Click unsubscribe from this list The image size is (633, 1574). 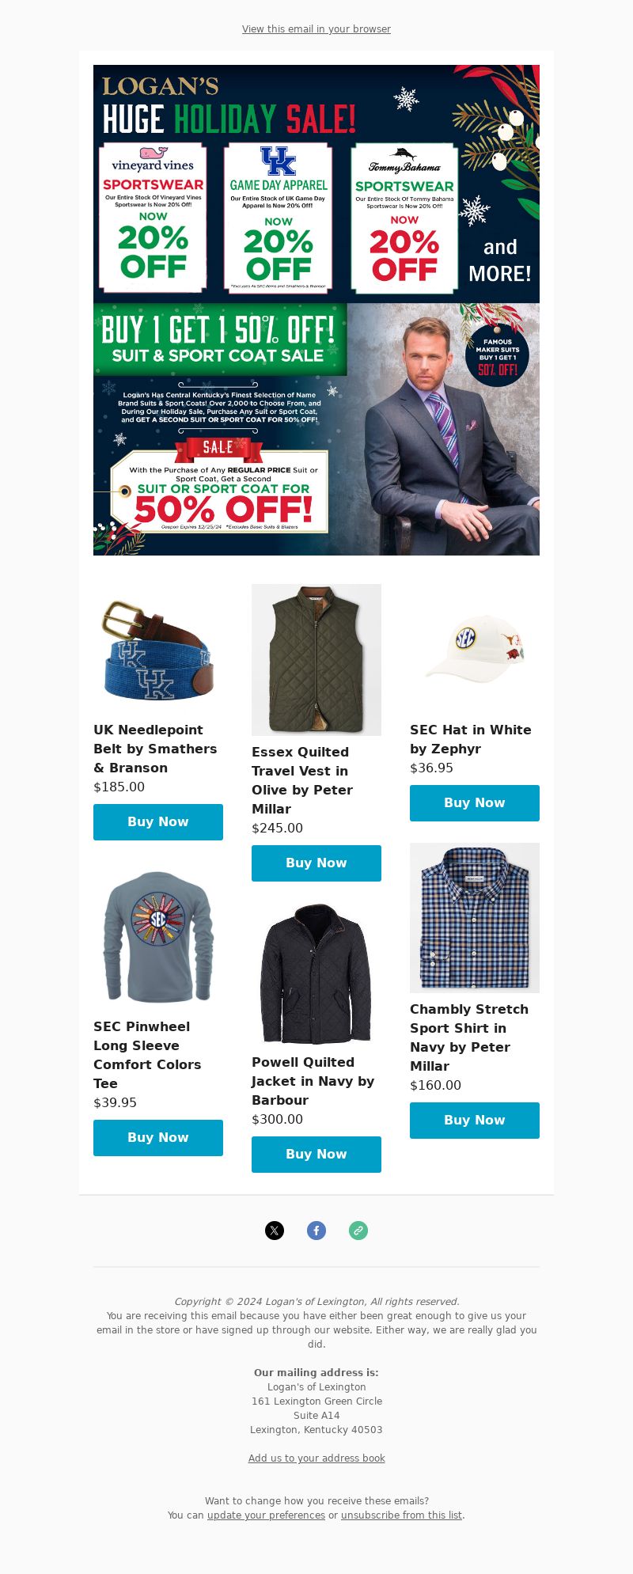[401, 1515]
